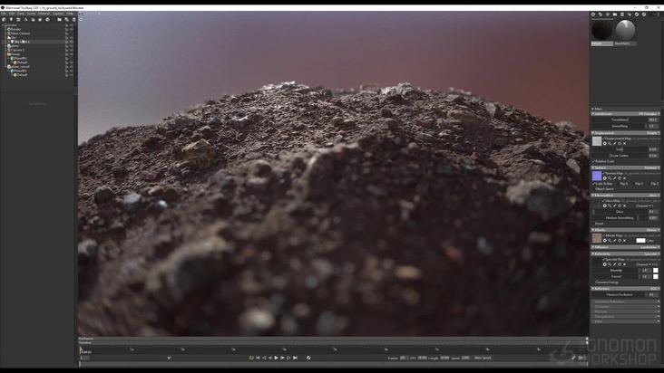Click the baker object icon in scene toolbar
664x373 pixels.
pyautogui.click(x=47, y=19)
